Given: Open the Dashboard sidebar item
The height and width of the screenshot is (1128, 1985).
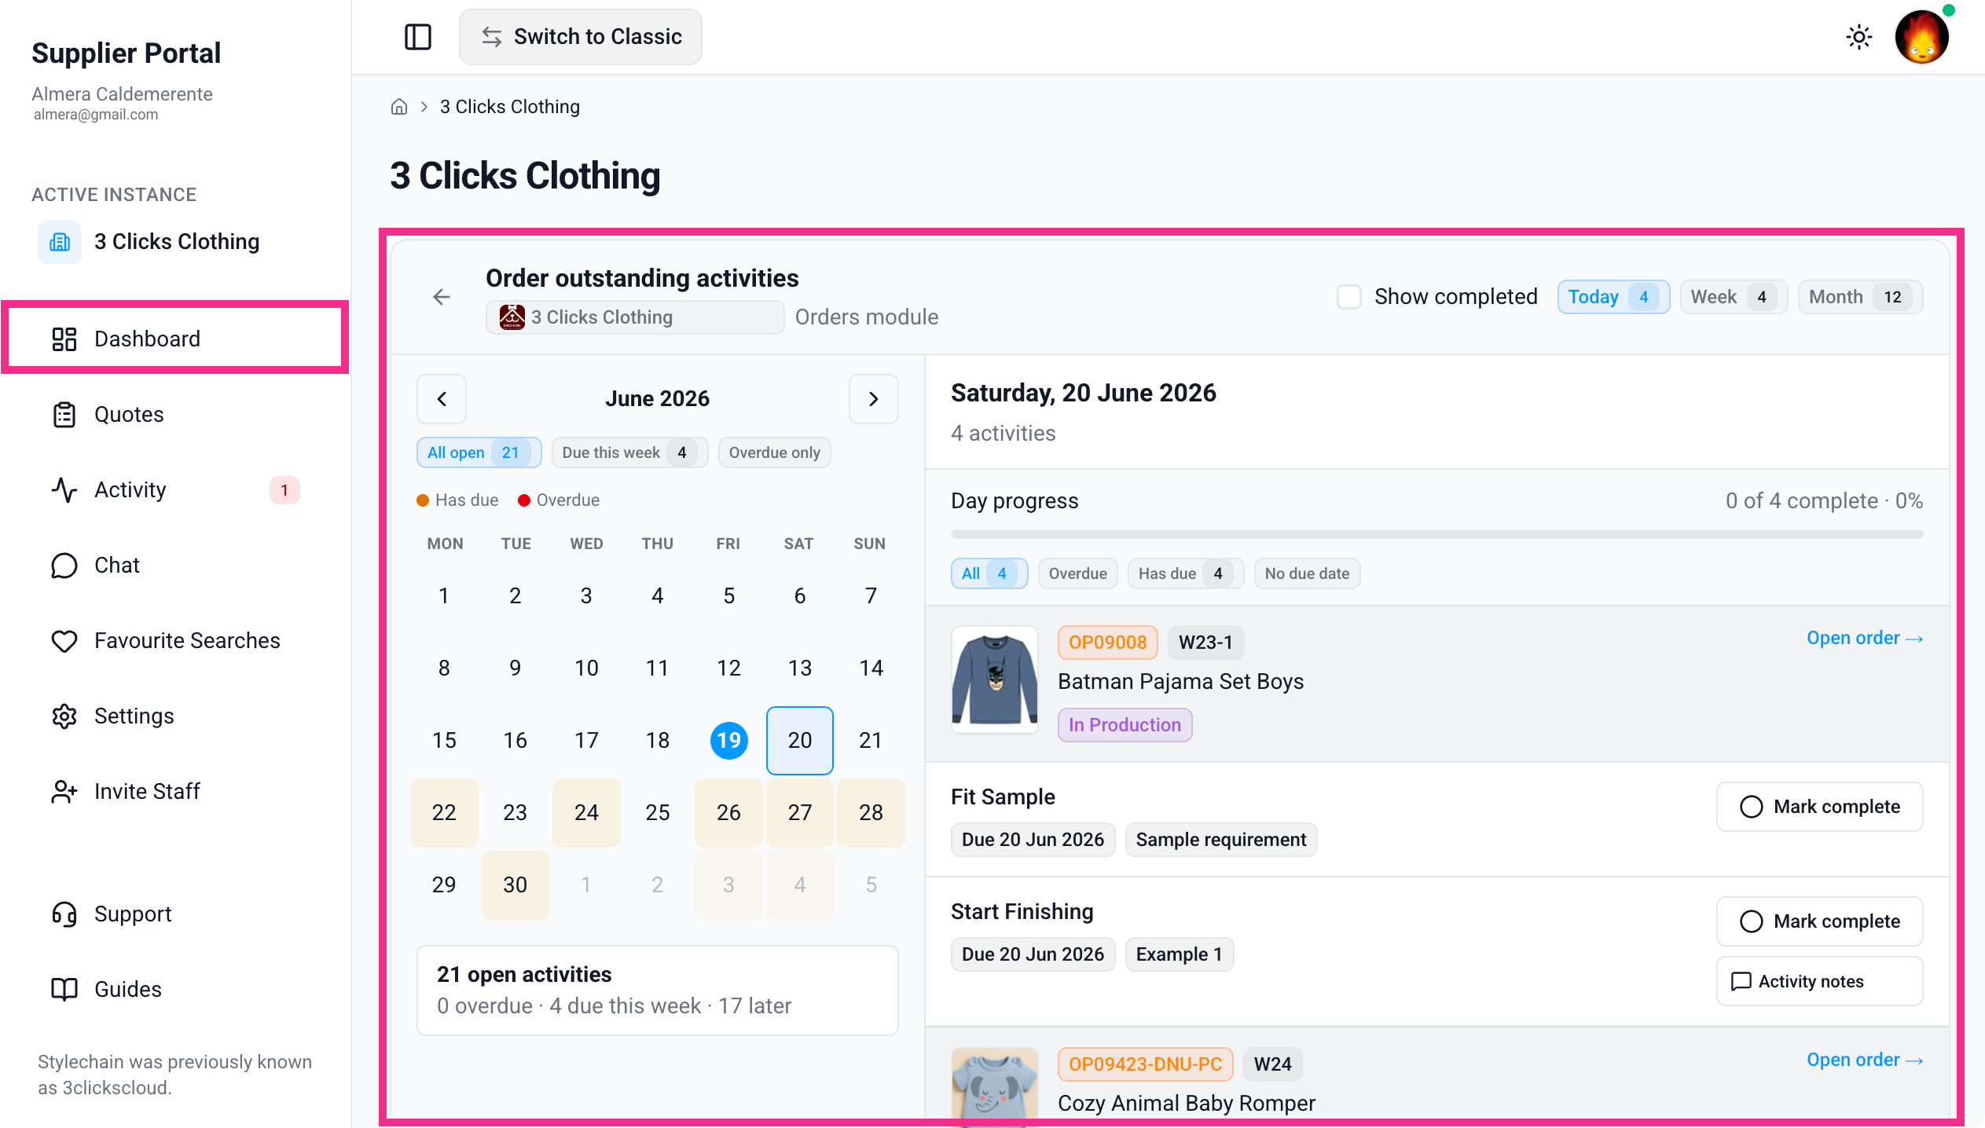Looking at the screenshot, I should pyautogui.click(x=174, y=339).
